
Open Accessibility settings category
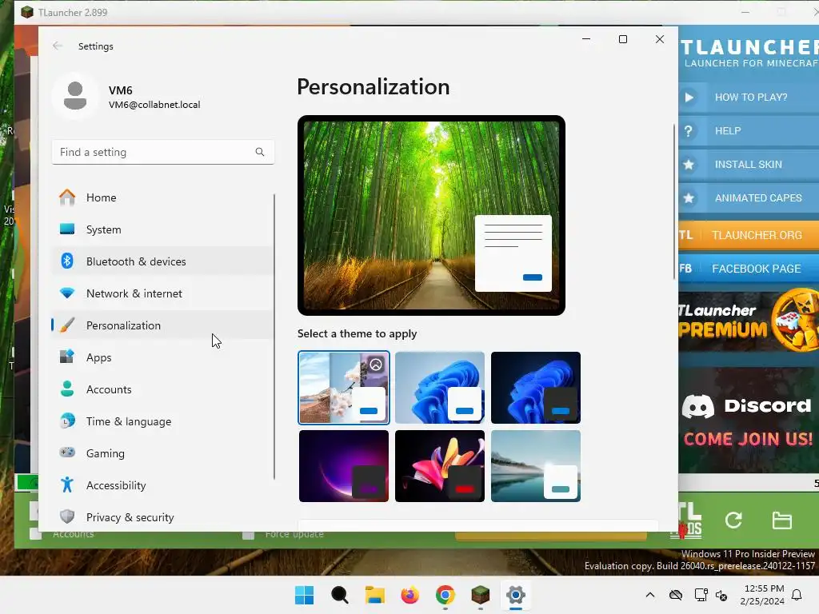[162, 485]
